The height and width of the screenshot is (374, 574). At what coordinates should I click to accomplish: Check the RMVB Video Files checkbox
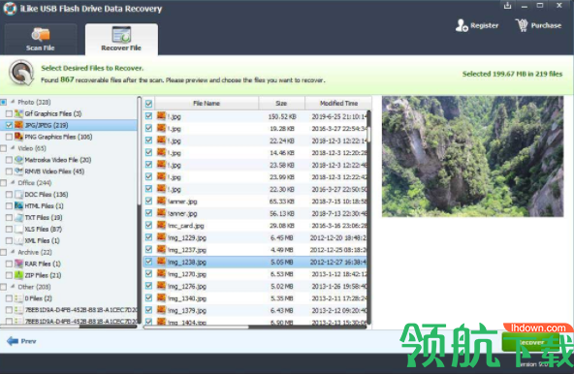[9, 171]
